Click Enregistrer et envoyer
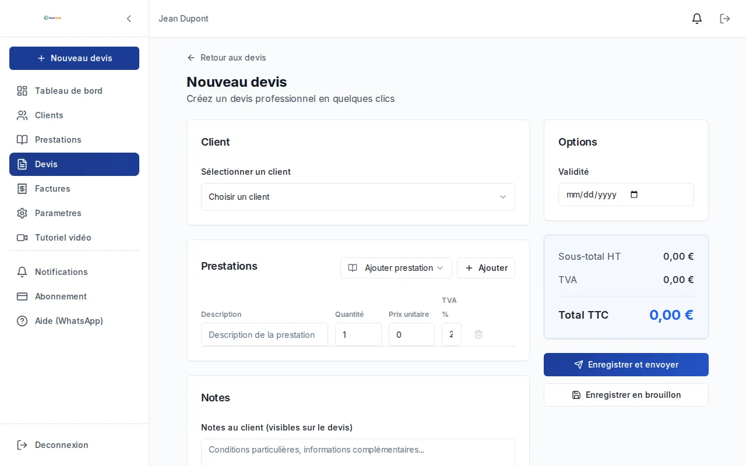This screenshot has height=466, width=746. click(x=626, y=365)
